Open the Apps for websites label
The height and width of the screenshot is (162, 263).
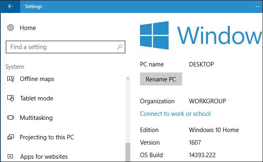44,156
